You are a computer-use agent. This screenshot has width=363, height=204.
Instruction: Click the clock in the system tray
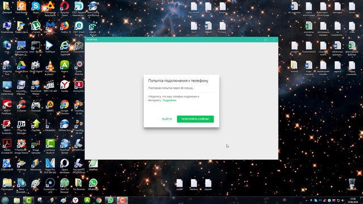353,200
